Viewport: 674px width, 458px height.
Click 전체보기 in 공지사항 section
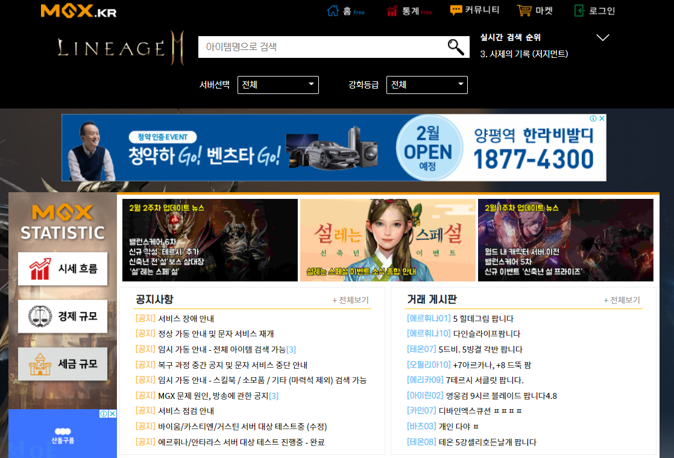pyautogui.click(x=350, y=300)
